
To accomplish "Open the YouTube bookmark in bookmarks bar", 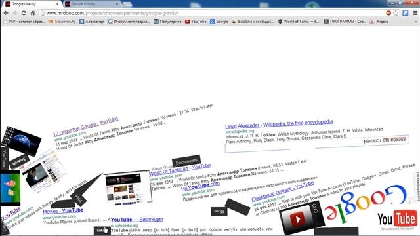I will tap(196, 22).
